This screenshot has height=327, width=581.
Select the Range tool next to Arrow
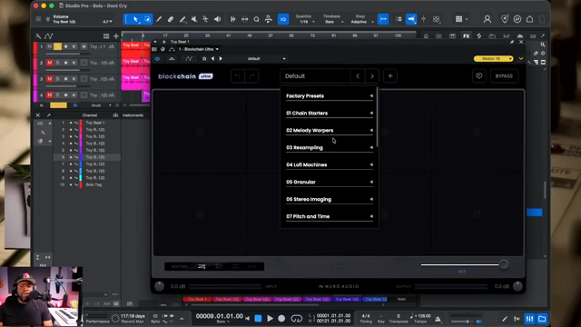tap(147, 19)
